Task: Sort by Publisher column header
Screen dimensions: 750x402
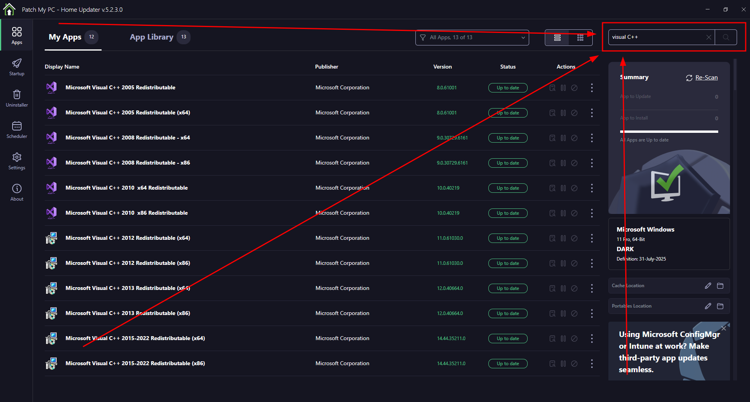Action: 326,67
